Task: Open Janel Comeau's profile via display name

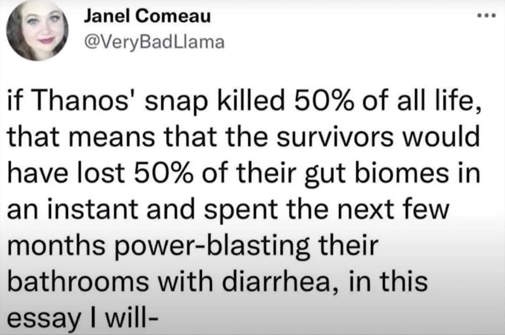Action: coord(146,15)
